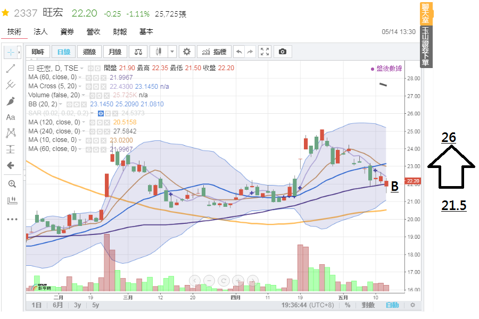Select the long position measuring tool
Image resolution: width=479 pixels, height=319 pixels.
click(x=11, y=149)
